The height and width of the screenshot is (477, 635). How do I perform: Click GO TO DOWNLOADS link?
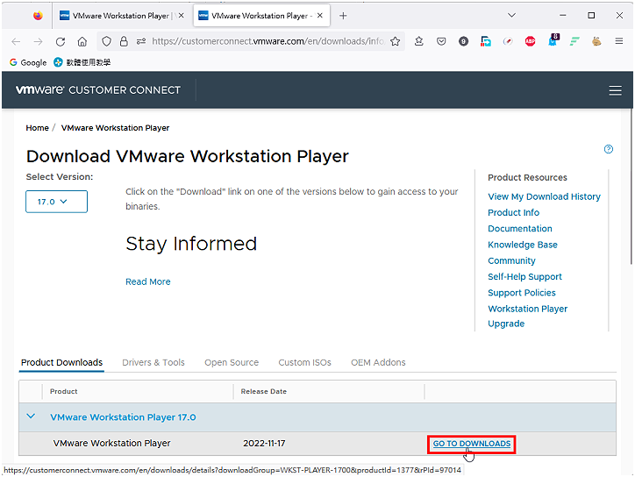tap(471, 444)
